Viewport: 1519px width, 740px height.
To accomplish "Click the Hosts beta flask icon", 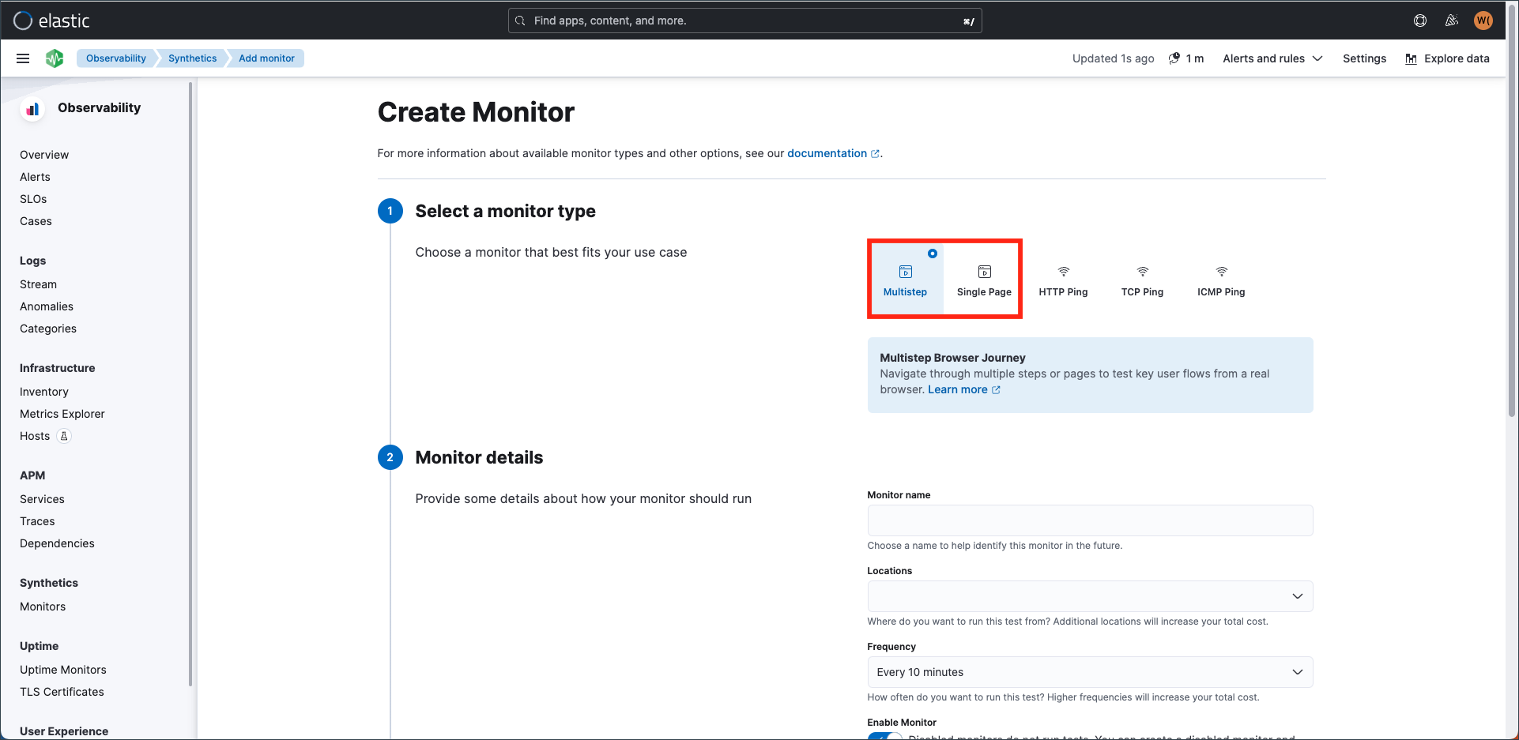I will [65, 436].
